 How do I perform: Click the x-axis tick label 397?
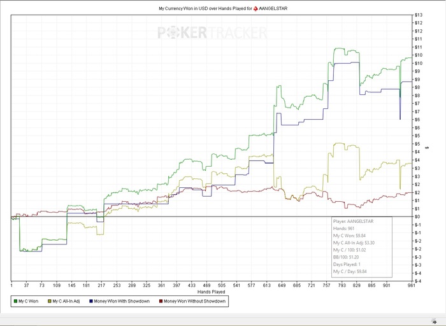(176, 285)
